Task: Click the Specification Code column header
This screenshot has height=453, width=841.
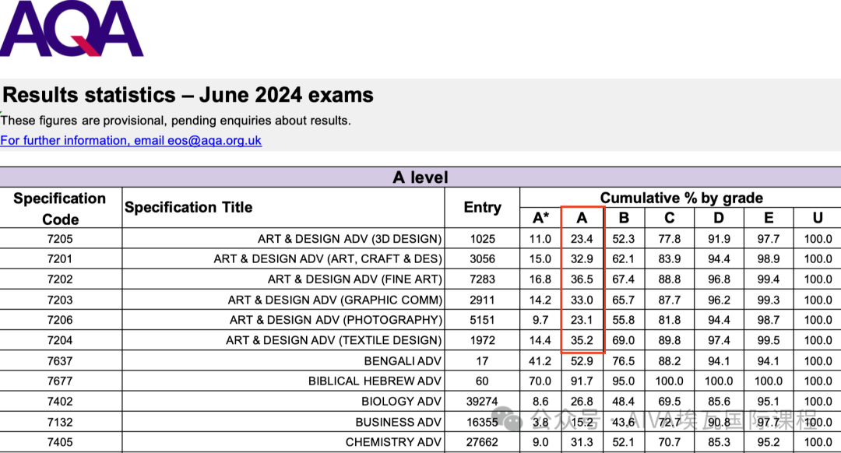Action: click(60, 209)
